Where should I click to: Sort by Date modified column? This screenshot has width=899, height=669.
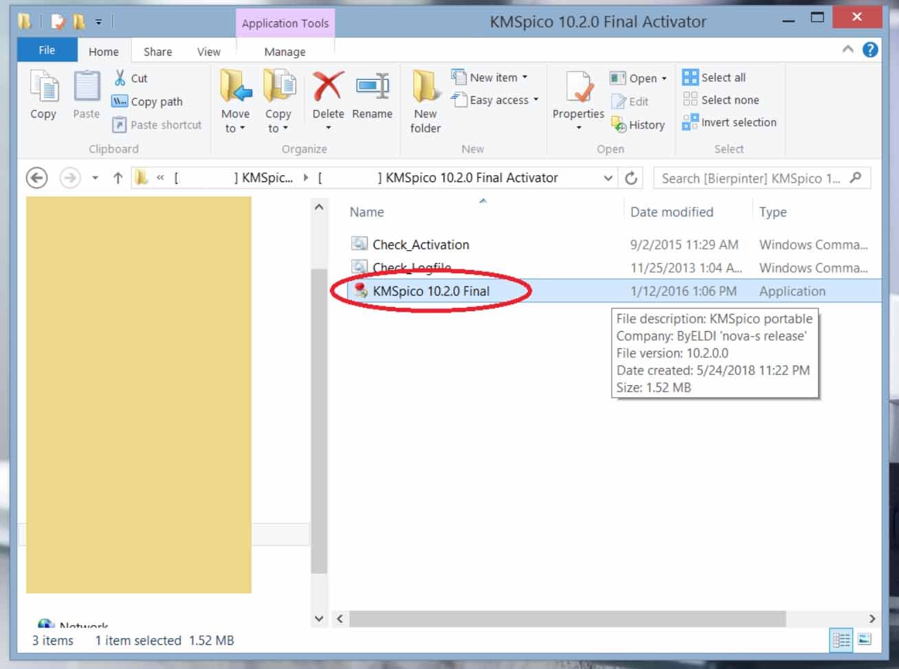point(672,212)
